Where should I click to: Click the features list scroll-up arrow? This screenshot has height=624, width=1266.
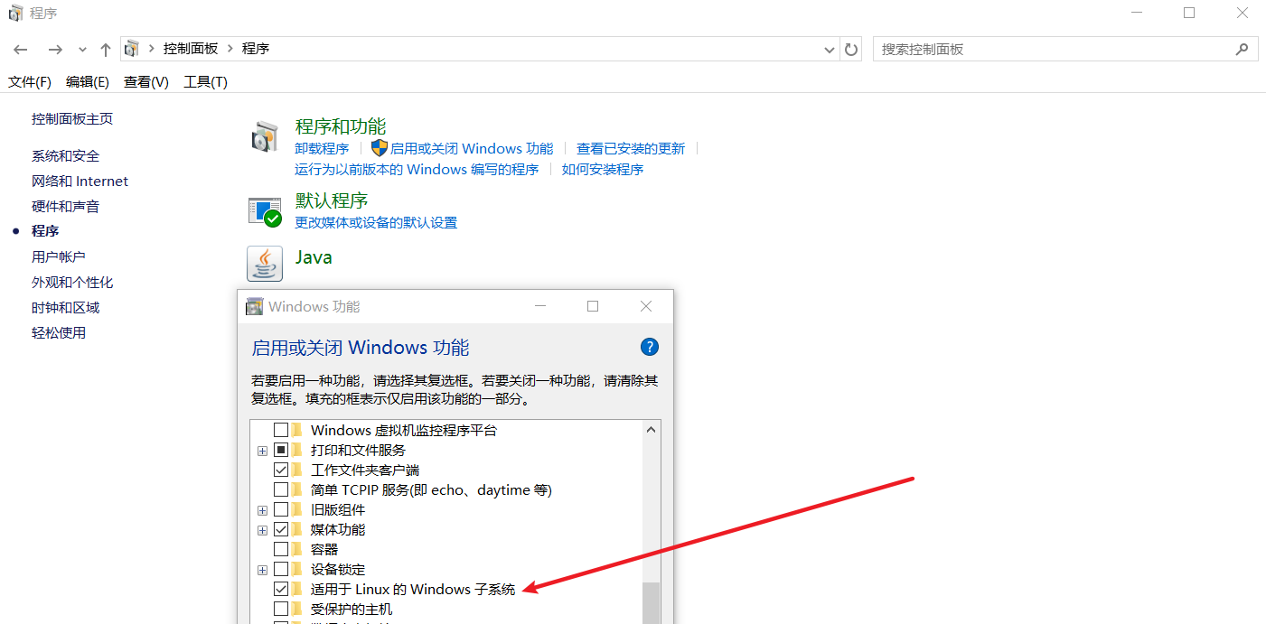coord(651,430)
